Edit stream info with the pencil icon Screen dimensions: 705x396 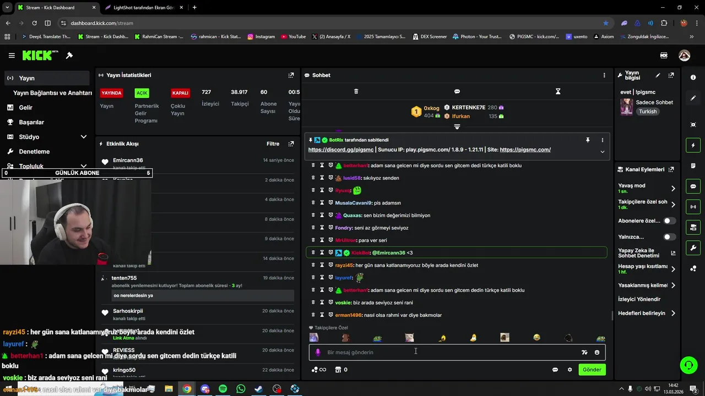click(658, 75)
